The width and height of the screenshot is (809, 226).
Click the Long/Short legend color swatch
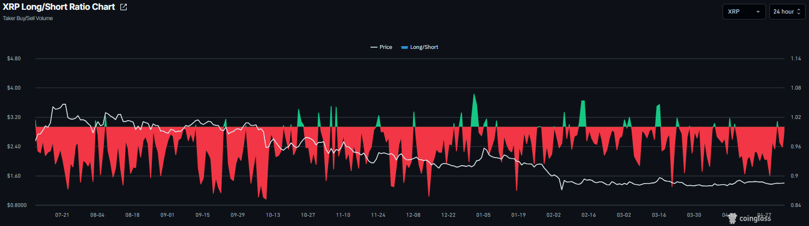404,47
